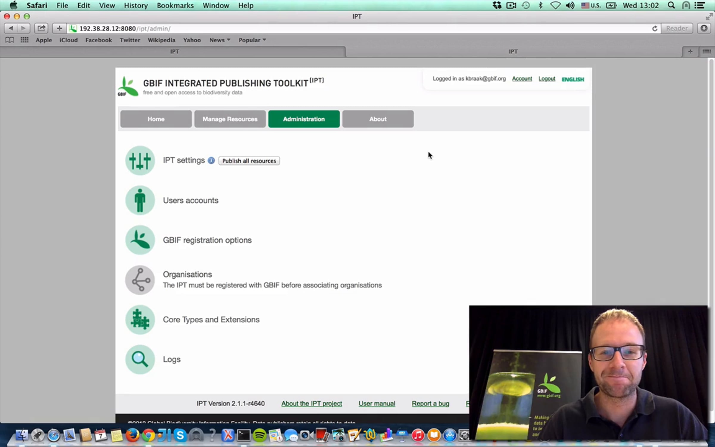Open Firefox from the Dock
This screenshot has width=715, height=447.
pyautogui.click(x=133, y=435)
